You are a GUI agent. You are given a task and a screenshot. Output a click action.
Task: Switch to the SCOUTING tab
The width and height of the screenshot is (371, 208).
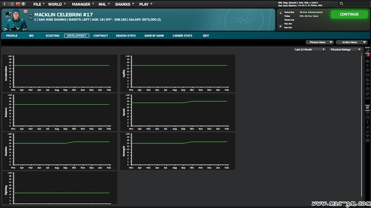tap(53, 35)
